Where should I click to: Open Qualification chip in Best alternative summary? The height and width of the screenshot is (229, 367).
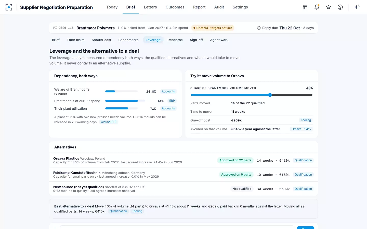pos(118,211)
